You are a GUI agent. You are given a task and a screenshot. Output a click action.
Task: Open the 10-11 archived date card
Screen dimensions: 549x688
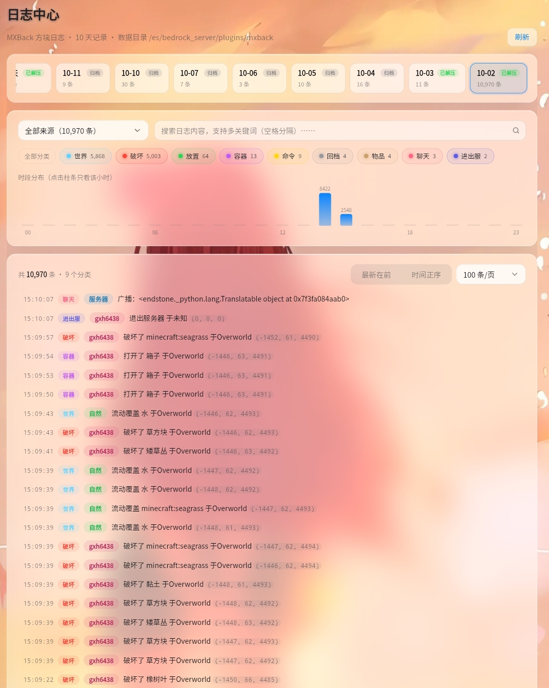point(83,78)
